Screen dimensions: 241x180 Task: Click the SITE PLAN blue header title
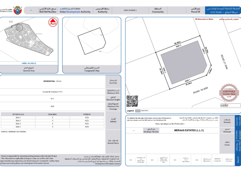point(223,10)
